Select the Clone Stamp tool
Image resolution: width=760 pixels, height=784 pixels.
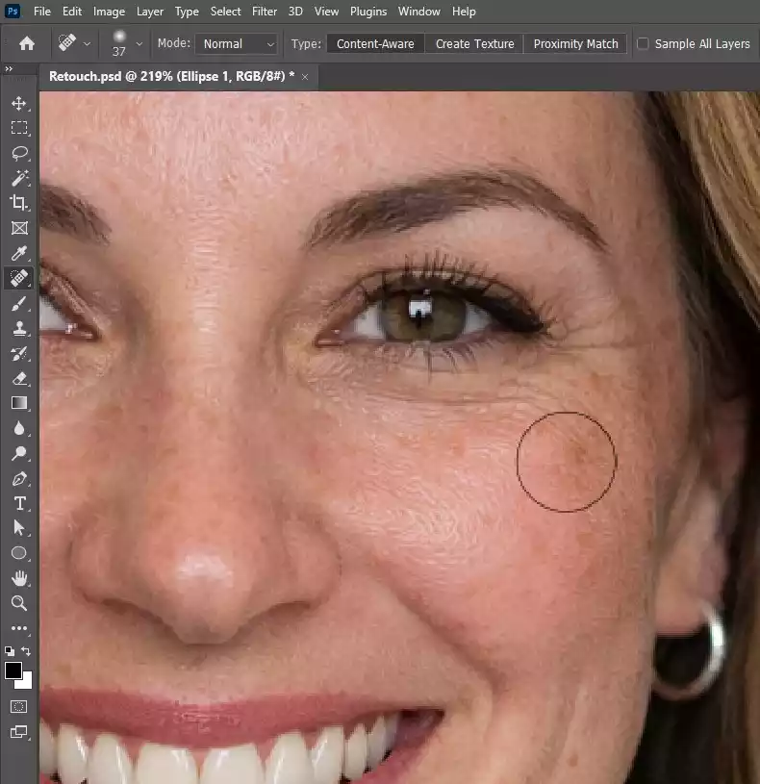19,328
